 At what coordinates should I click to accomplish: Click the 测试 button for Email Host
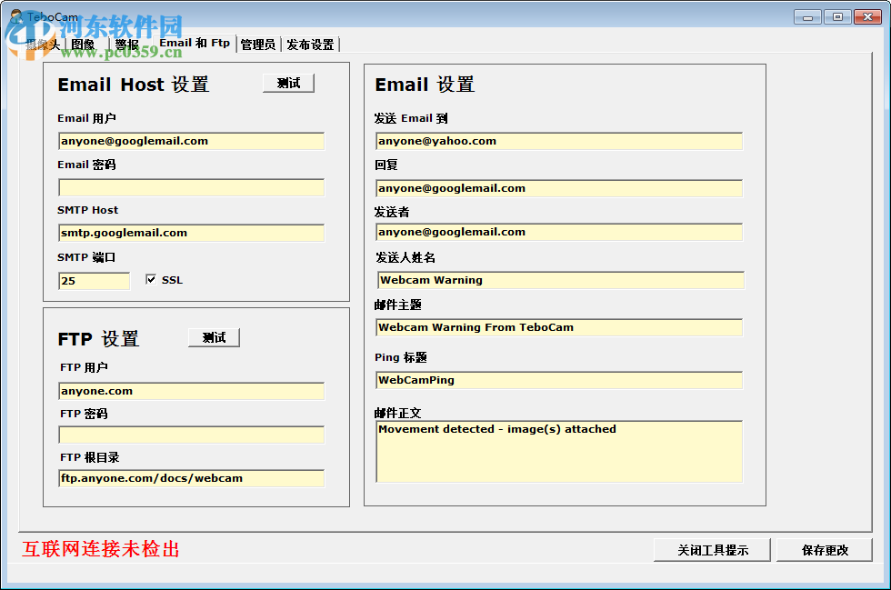click(x=289, y=83)
